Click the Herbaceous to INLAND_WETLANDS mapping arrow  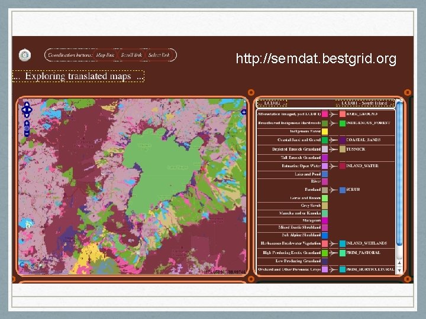333,243
